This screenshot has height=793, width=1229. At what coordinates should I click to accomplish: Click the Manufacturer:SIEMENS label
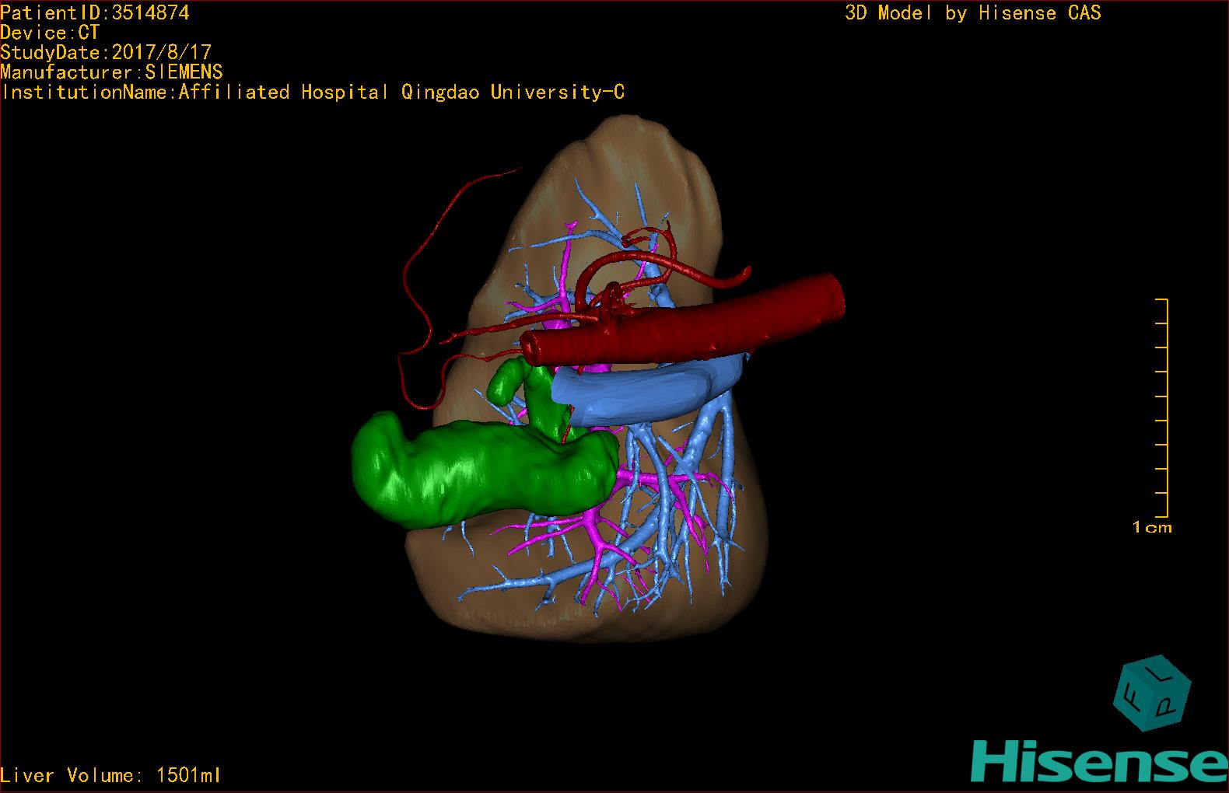tap(111, 72)
